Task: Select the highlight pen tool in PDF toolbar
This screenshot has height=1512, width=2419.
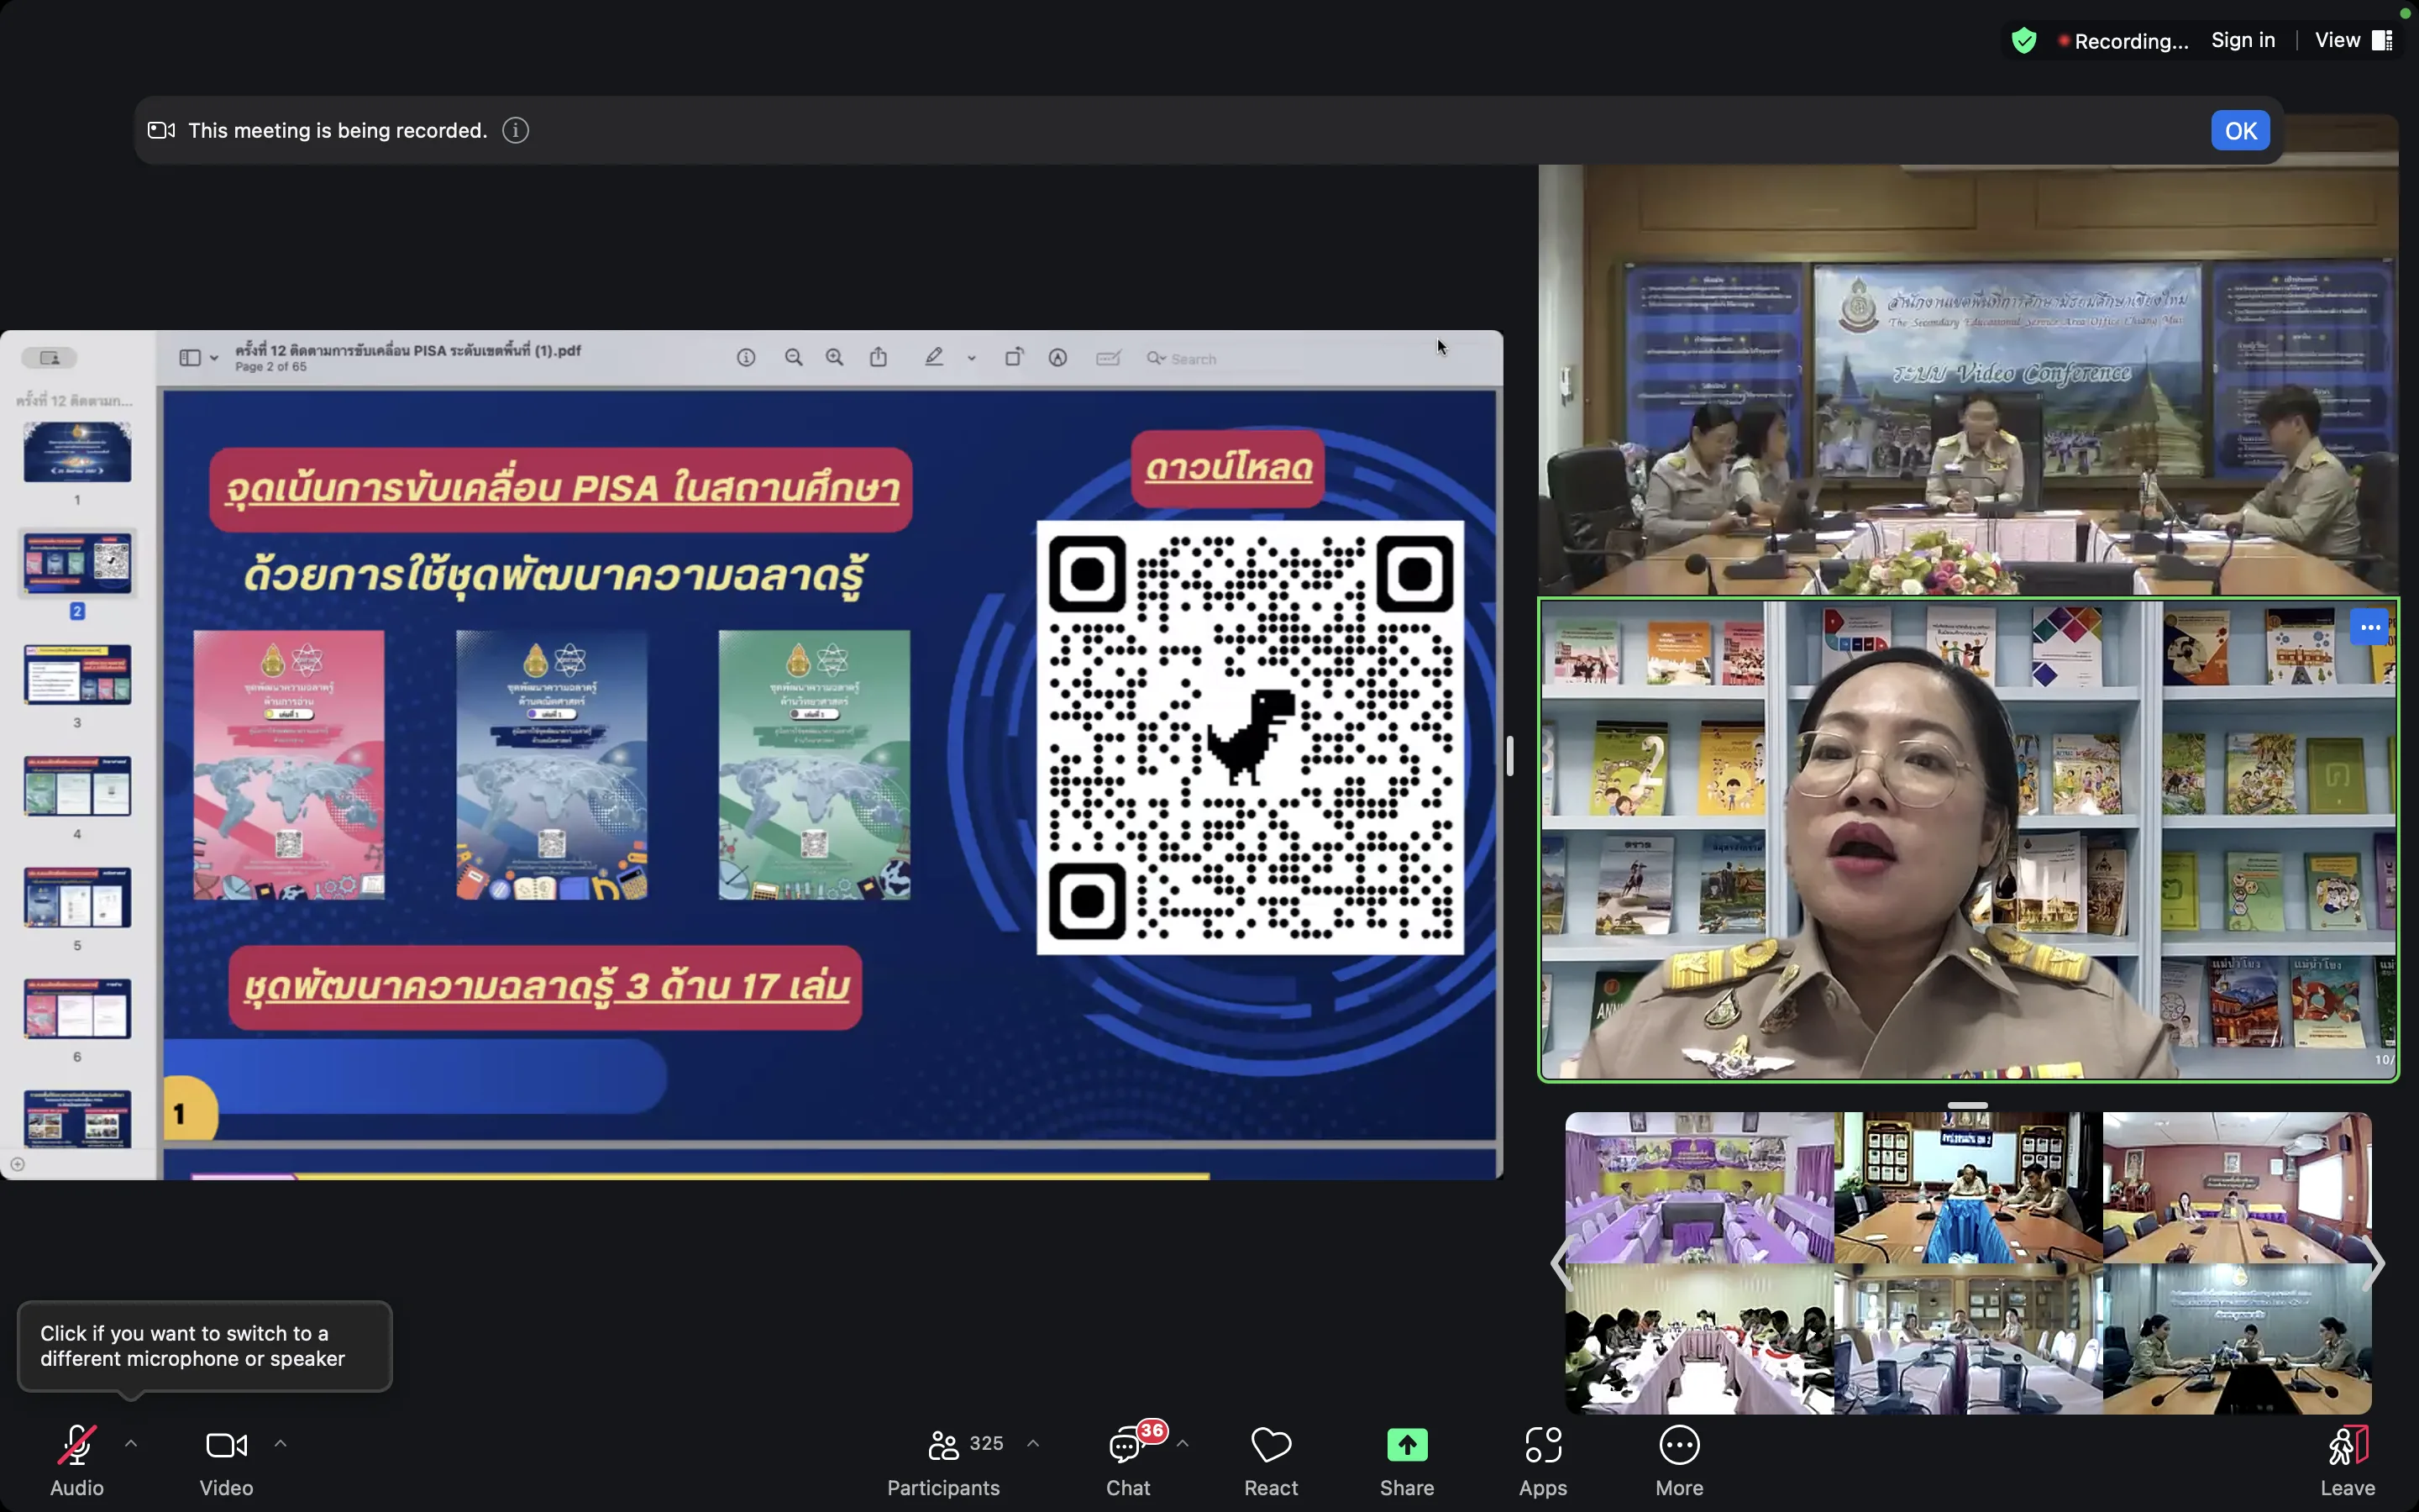Action: click(x=934, y=357)
